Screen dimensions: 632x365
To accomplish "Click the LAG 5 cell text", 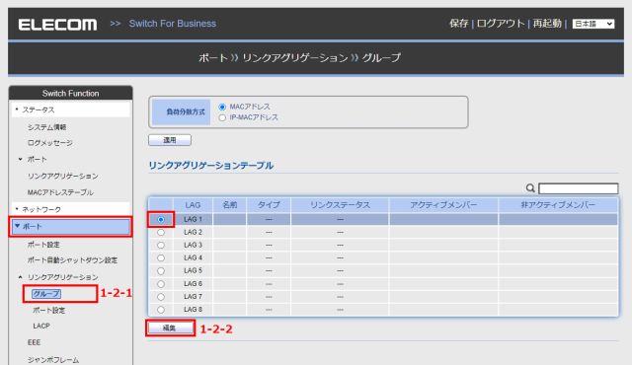I will (193, 270).
